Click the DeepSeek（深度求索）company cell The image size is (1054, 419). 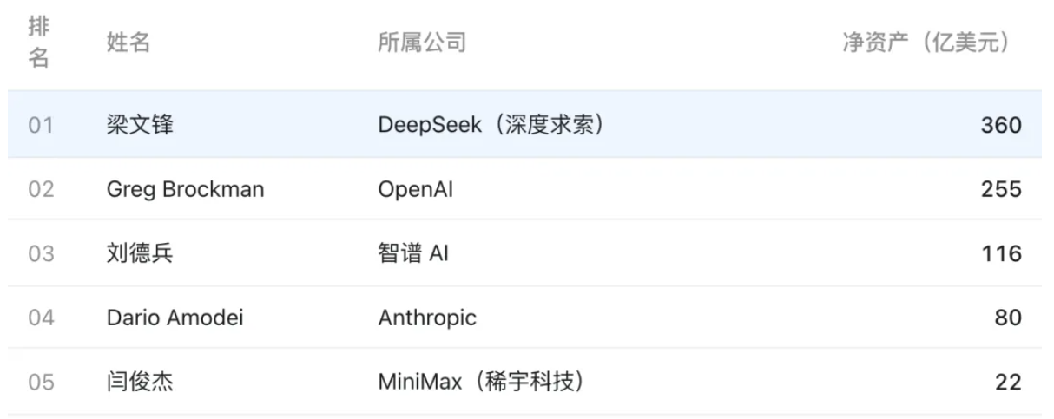(491, 125)
